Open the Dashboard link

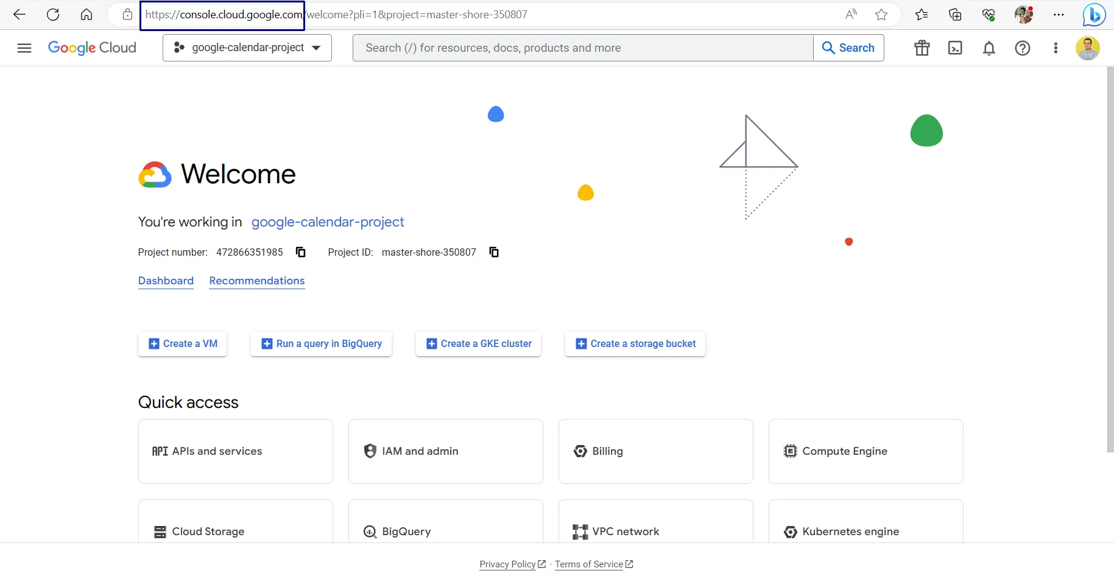(166, 281)
